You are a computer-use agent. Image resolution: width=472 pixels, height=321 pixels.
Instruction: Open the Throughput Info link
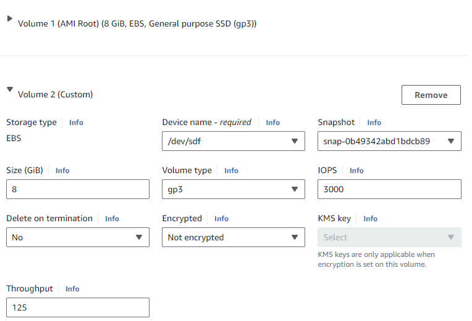(x=72, y=289)
